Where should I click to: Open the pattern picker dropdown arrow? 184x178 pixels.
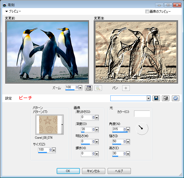62,125
